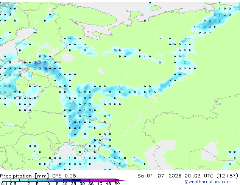
Task: Select the 'GFS 0.25' model label
Action: point(64,176)
